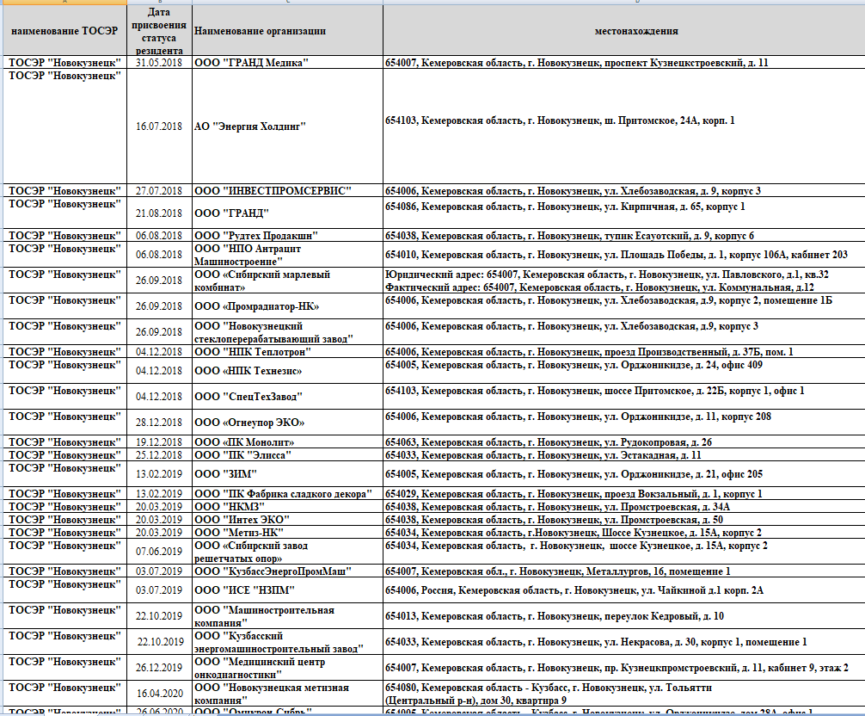The image size is (865, 716).
Task: Click the address cell ул. Рудокопровая, д. 26
Action: click(x=623, y=442)
